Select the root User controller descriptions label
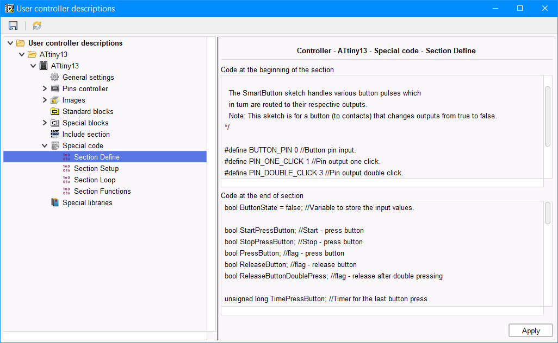Viewport: 558px width, 343px height. tap(76, 43)
